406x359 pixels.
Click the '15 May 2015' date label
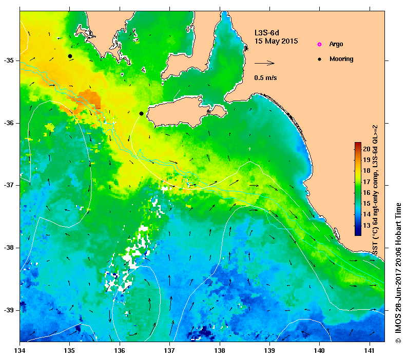(x=276, y=41)
